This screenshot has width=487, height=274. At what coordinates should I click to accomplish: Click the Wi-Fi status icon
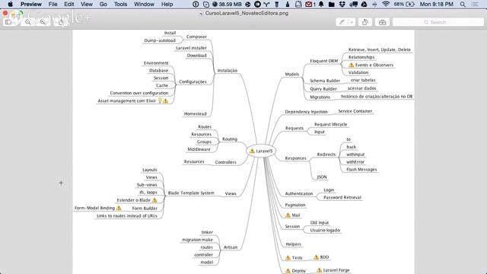pos(386,5)
